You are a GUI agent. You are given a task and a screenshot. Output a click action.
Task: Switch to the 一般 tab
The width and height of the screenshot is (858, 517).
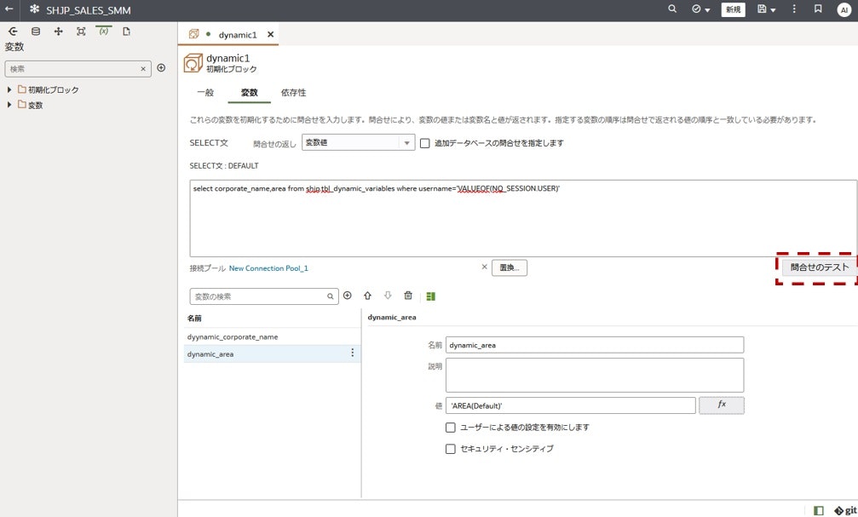[205, 93]
